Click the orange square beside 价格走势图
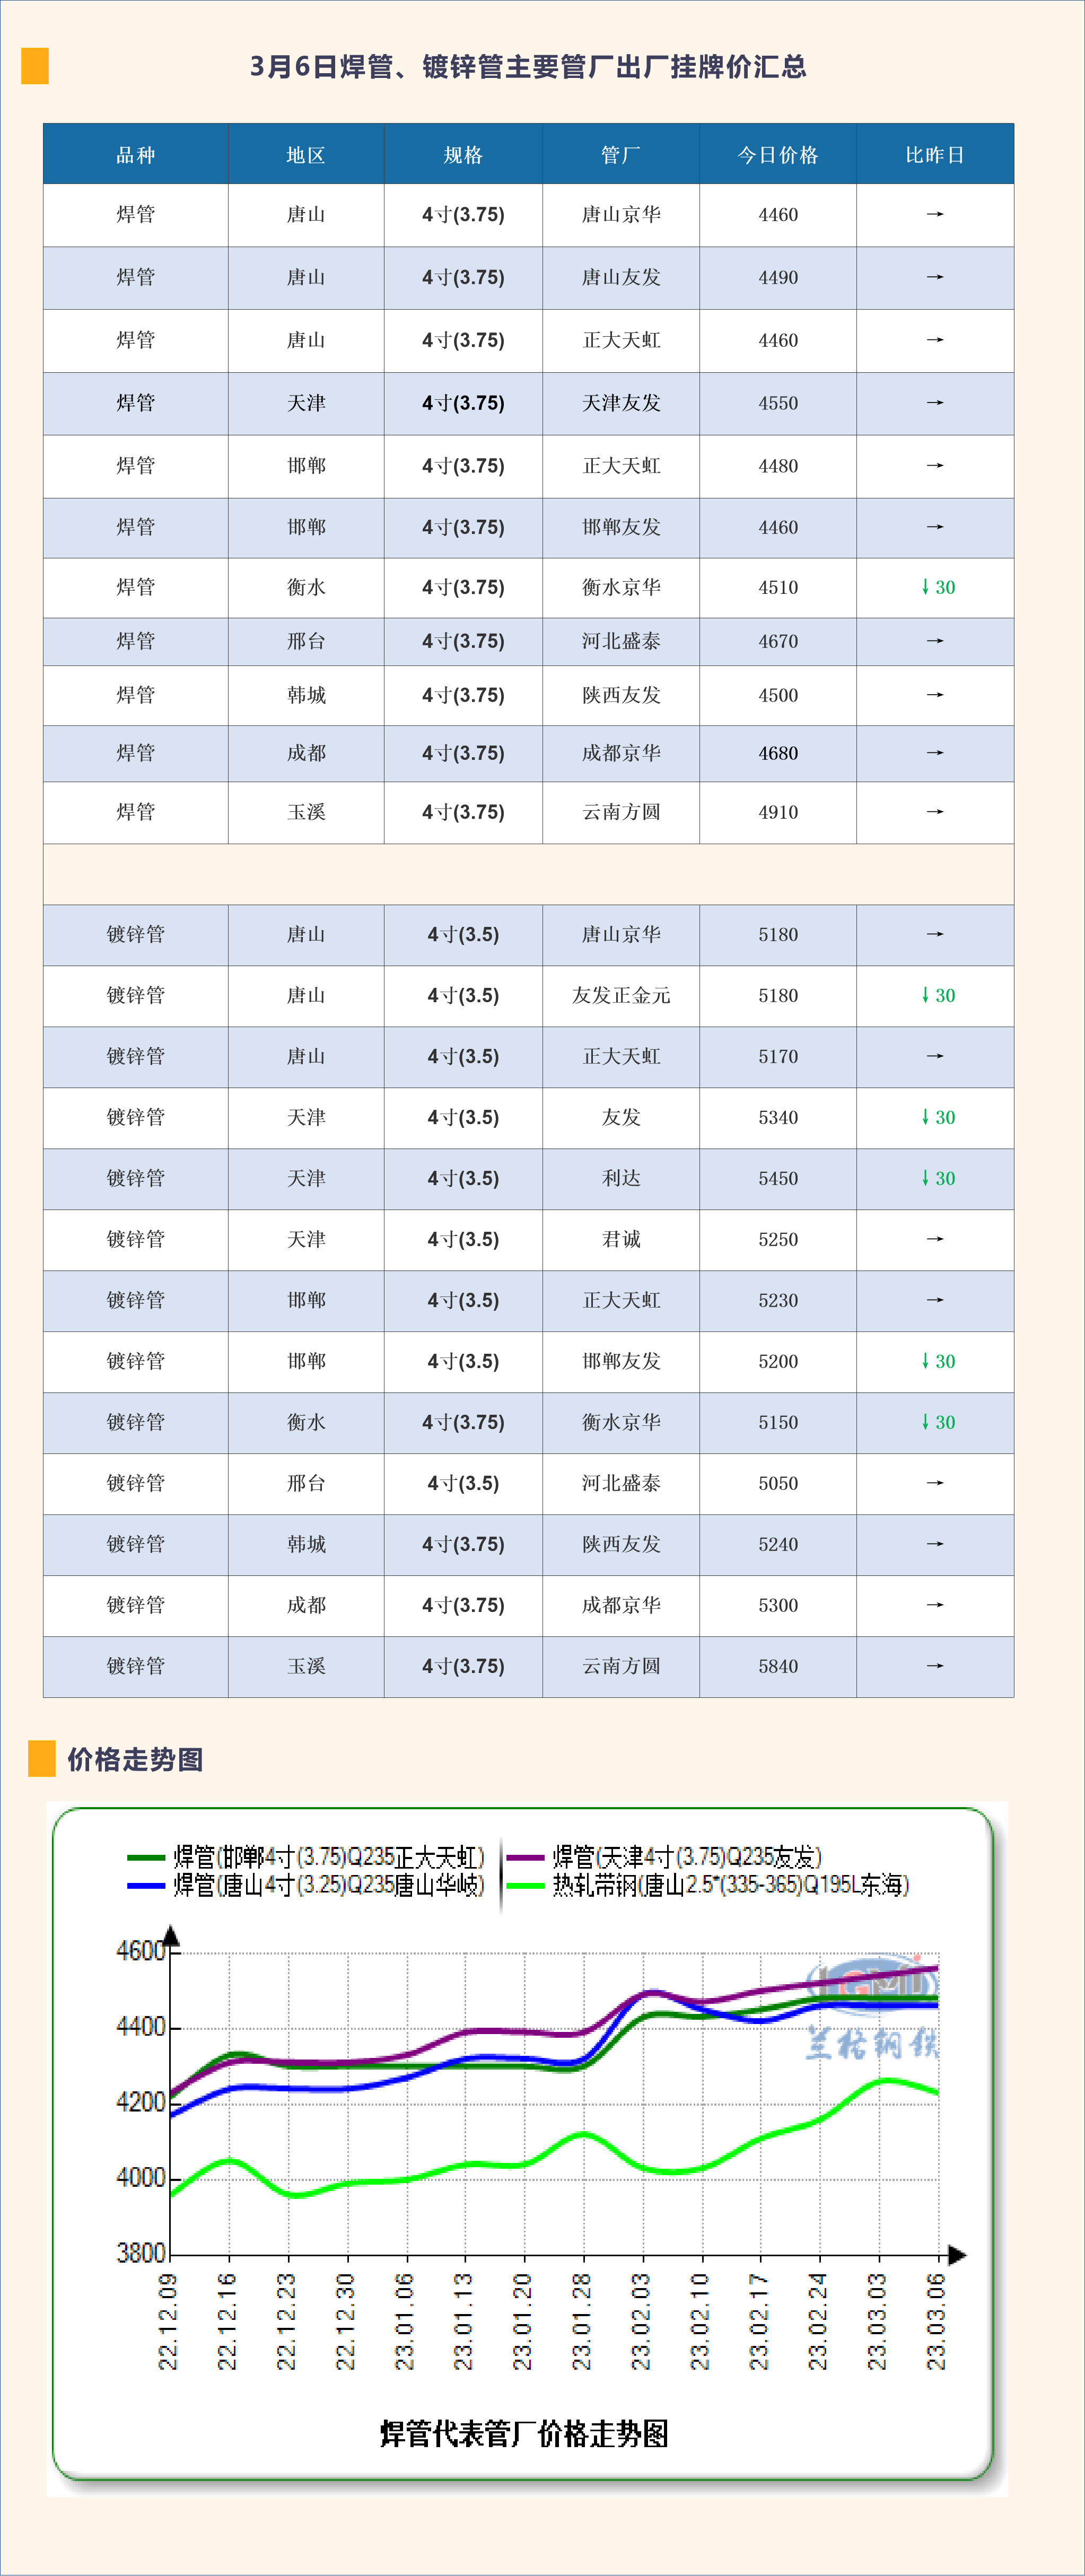Viewport: 1085px width, 2576px height. point(42,1758)
